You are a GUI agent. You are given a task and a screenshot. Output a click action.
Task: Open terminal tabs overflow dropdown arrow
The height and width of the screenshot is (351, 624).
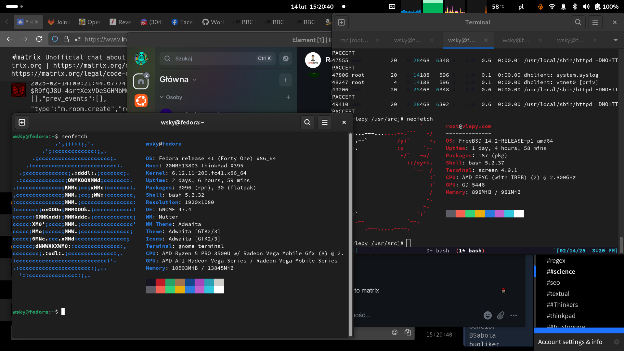pyautogui.click(x=615, y=40)
